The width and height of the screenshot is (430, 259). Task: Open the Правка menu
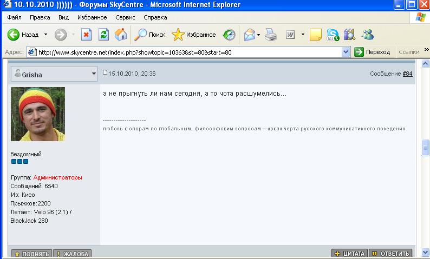click(40, 17)
